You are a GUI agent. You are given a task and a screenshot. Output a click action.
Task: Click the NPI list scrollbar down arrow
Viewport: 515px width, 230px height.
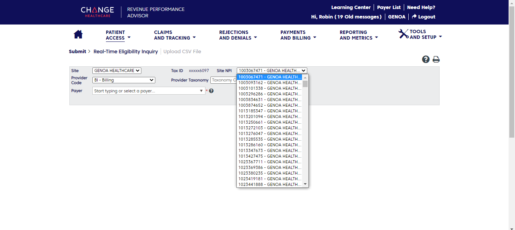point(305,184)
